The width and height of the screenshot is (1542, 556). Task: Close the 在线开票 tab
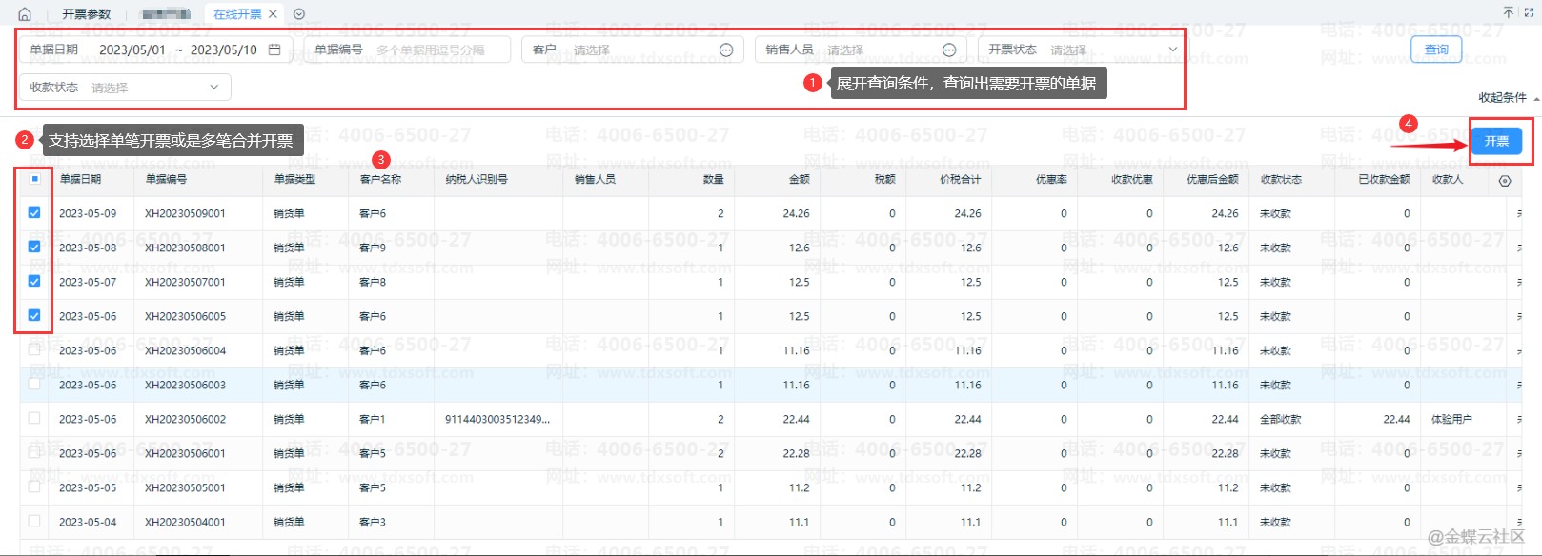tap(273, 14)
